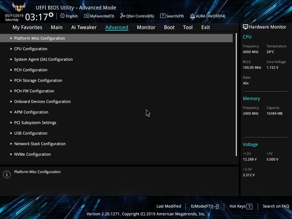Click the 2400 MHz memory frequency value
Image resolution: width=292 pixels, height=219 pixels.
click(x=250, y=113)
